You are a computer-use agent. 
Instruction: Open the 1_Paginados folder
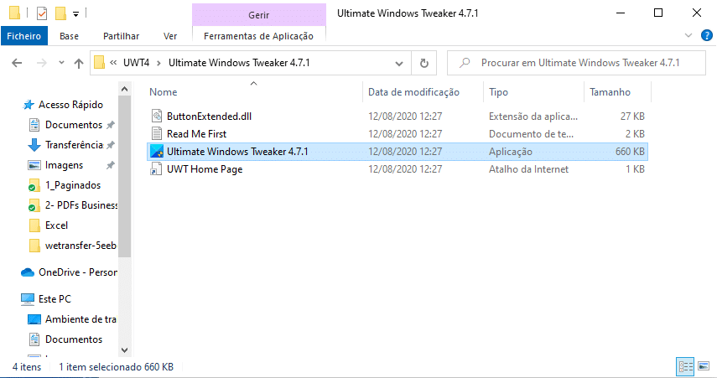click(x=73, y=185)
